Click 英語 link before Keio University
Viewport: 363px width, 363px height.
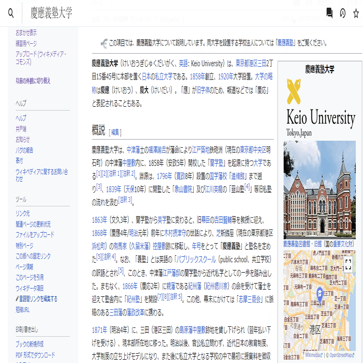[x=183, y=63]
